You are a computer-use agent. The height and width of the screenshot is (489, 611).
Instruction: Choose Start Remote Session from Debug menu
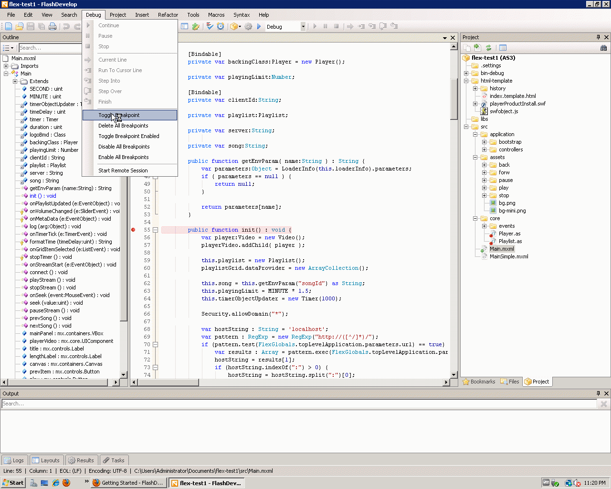(x=123, y=170)
